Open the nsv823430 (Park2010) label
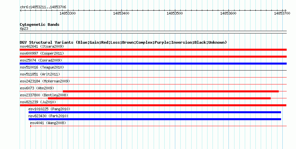Viewport: 296px width, 149px height. click(48, 116)
